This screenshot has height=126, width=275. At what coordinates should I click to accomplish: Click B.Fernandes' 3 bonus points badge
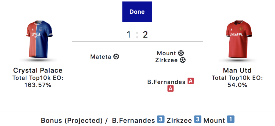(161, 119)
